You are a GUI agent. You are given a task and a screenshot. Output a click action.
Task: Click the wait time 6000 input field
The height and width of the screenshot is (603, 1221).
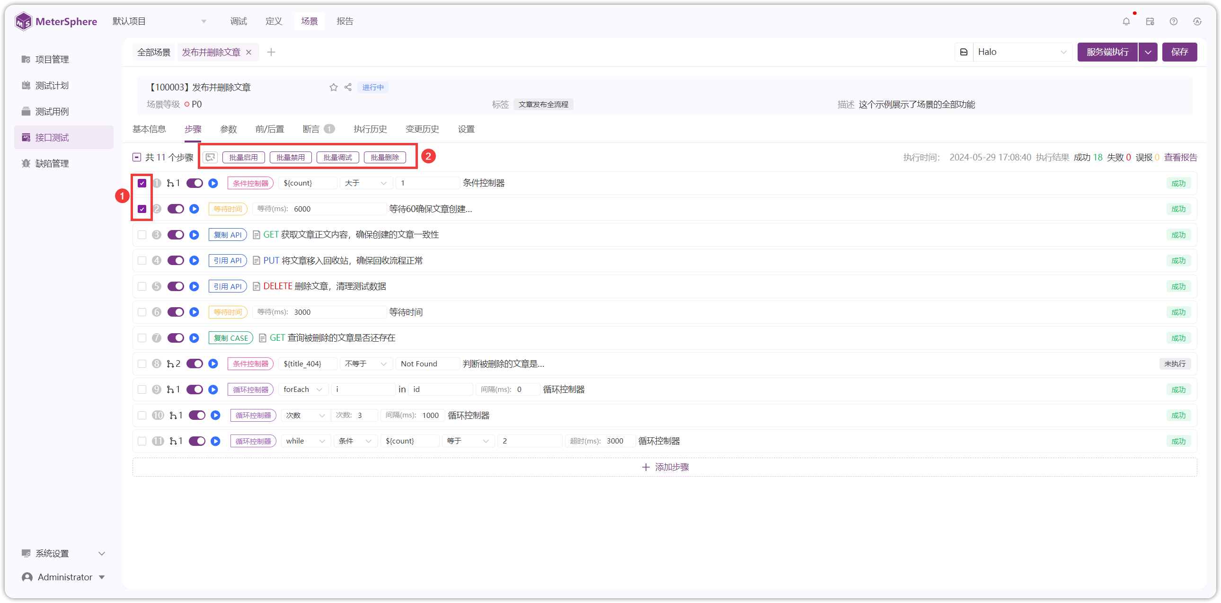[319, 209]
